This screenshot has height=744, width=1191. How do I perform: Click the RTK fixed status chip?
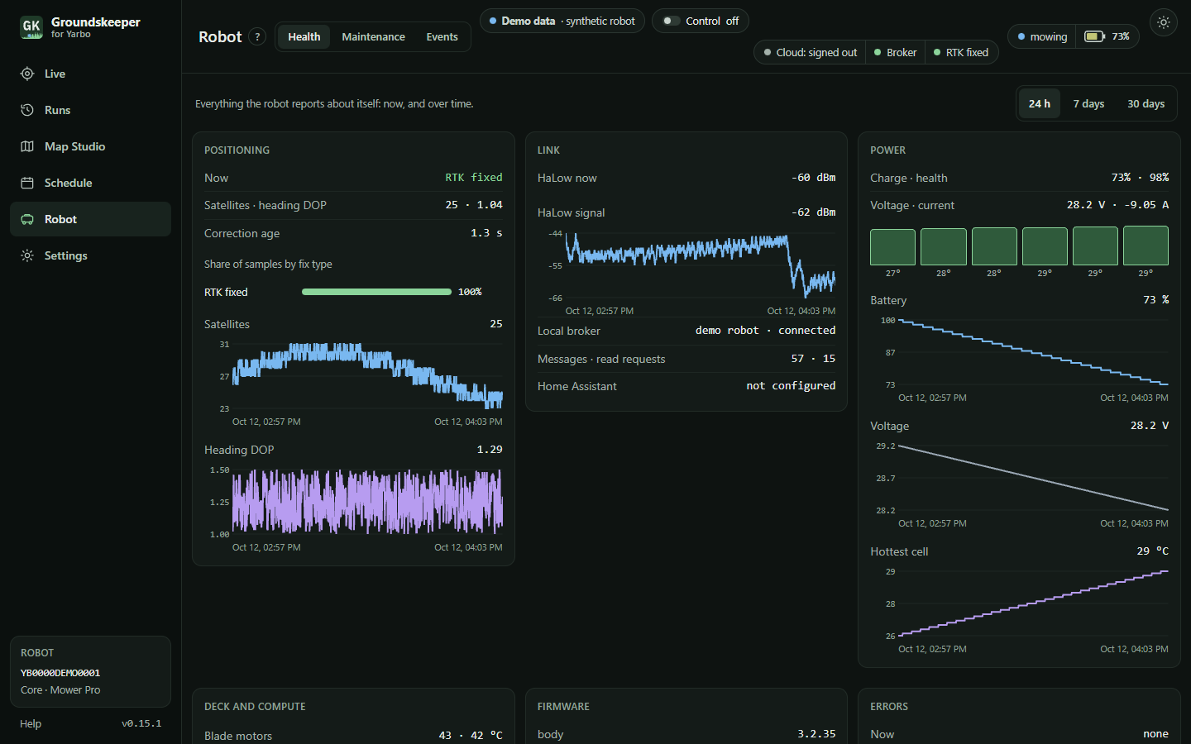pos(961,52)
